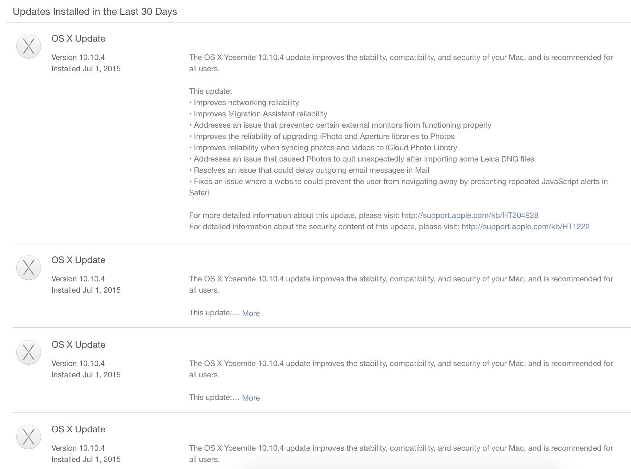Click Version 10.10.4 in the first entry
This screenshot has height=469, width=631.
coord(78,57)
